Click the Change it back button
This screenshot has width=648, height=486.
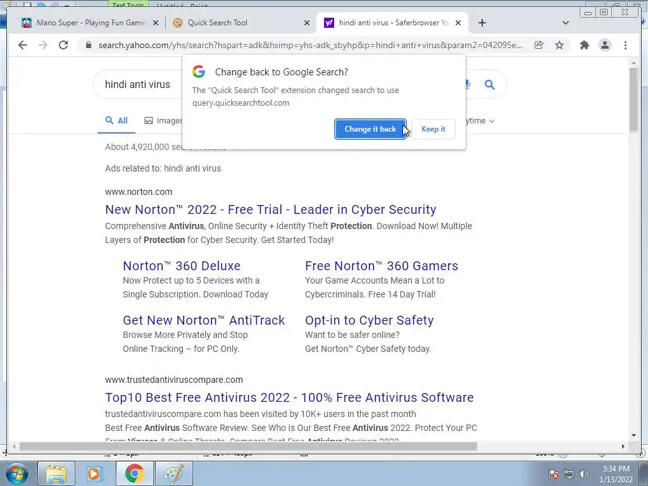pyautogui.click(x=370, y=129)
